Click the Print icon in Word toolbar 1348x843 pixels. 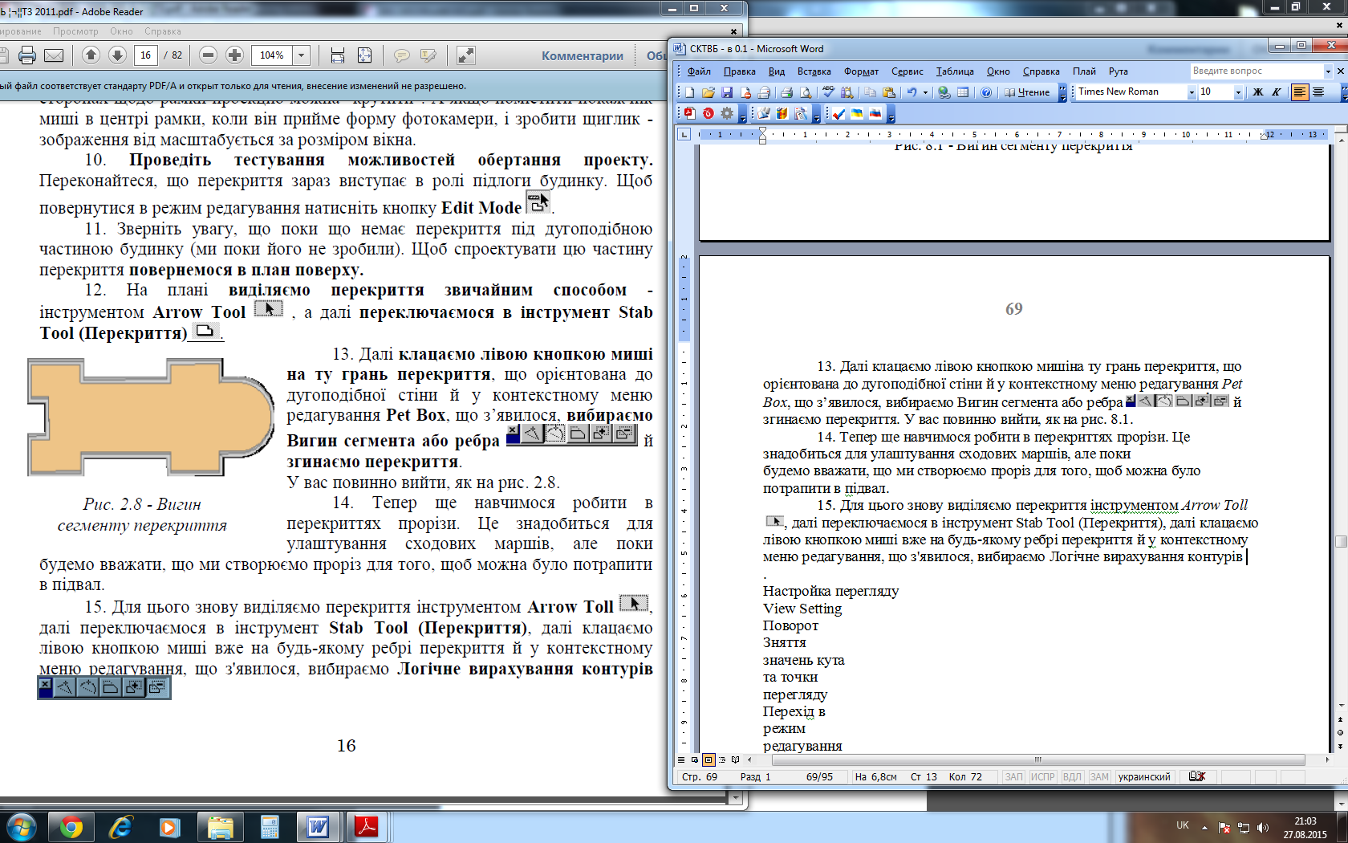coord(786,92)
